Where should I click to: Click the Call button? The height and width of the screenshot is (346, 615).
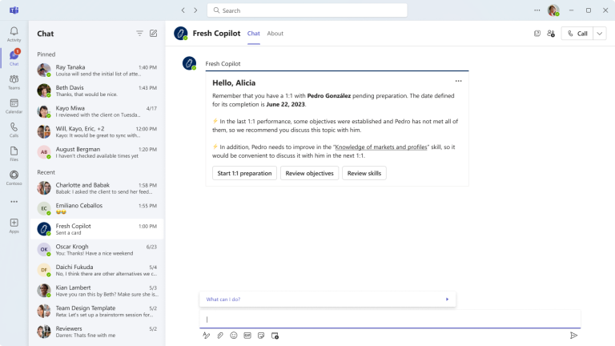point(577,34)
